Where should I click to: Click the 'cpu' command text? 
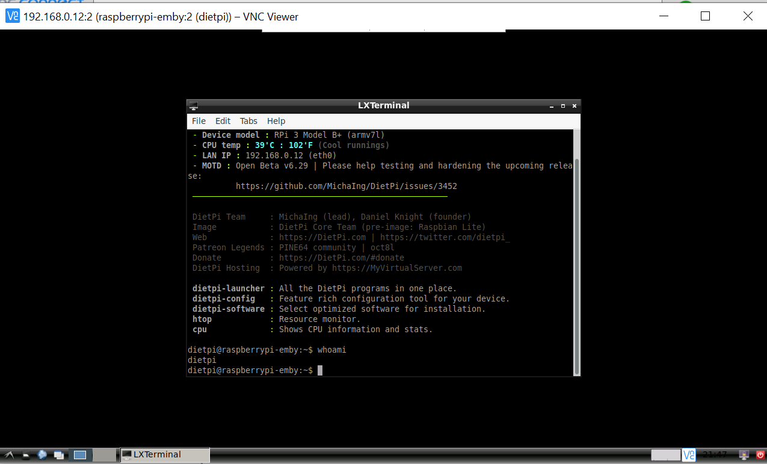click(x=200, y=329)
